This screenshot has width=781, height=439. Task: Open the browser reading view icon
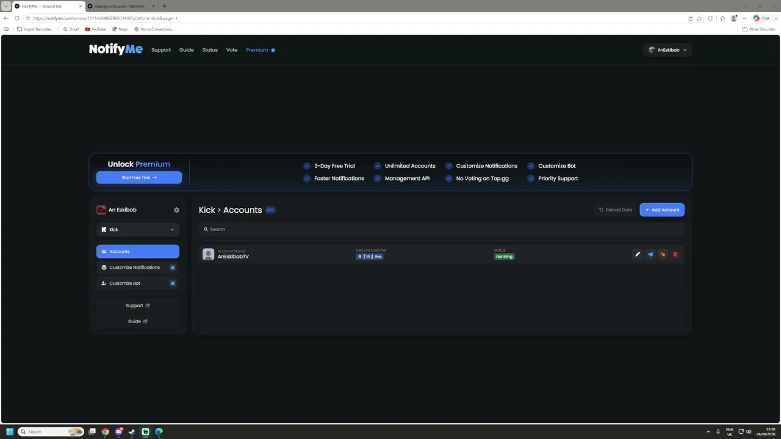click(690, 18)
